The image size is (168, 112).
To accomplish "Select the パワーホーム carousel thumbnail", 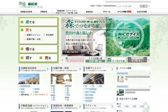I will click(95, 60).
